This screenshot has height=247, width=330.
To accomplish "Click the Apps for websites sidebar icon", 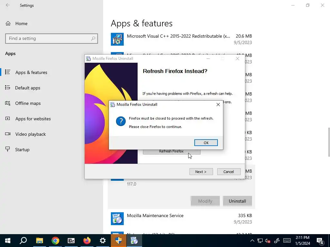I will coord(8,118).
